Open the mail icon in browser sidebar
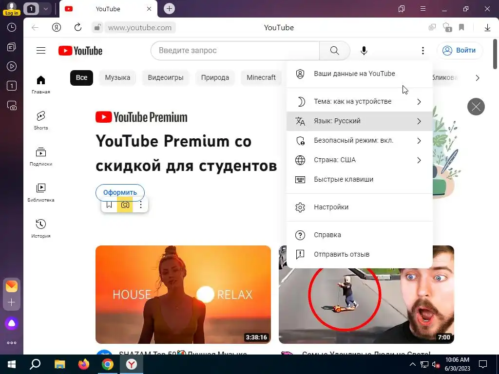This screenshot has height=374, width=499. point(12,286)
